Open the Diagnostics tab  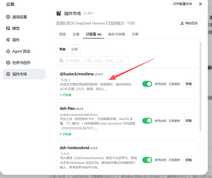135,34
